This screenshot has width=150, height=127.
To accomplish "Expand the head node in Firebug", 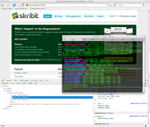I will pyautogui.click(x=5, y=88).
